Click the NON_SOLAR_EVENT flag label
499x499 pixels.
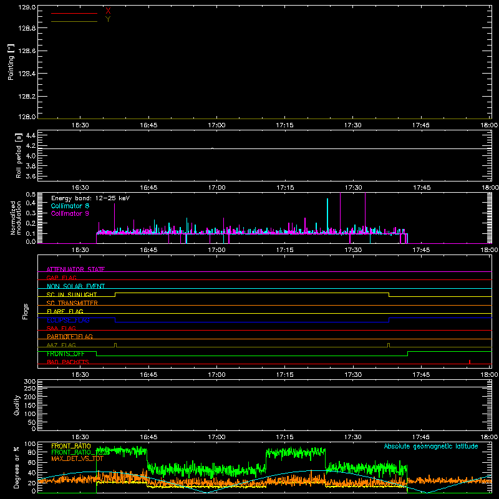(x=75, y=286)
